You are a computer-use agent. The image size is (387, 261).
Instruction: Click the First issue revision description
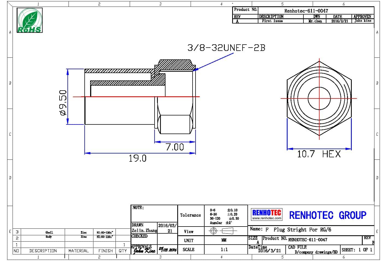272,21
